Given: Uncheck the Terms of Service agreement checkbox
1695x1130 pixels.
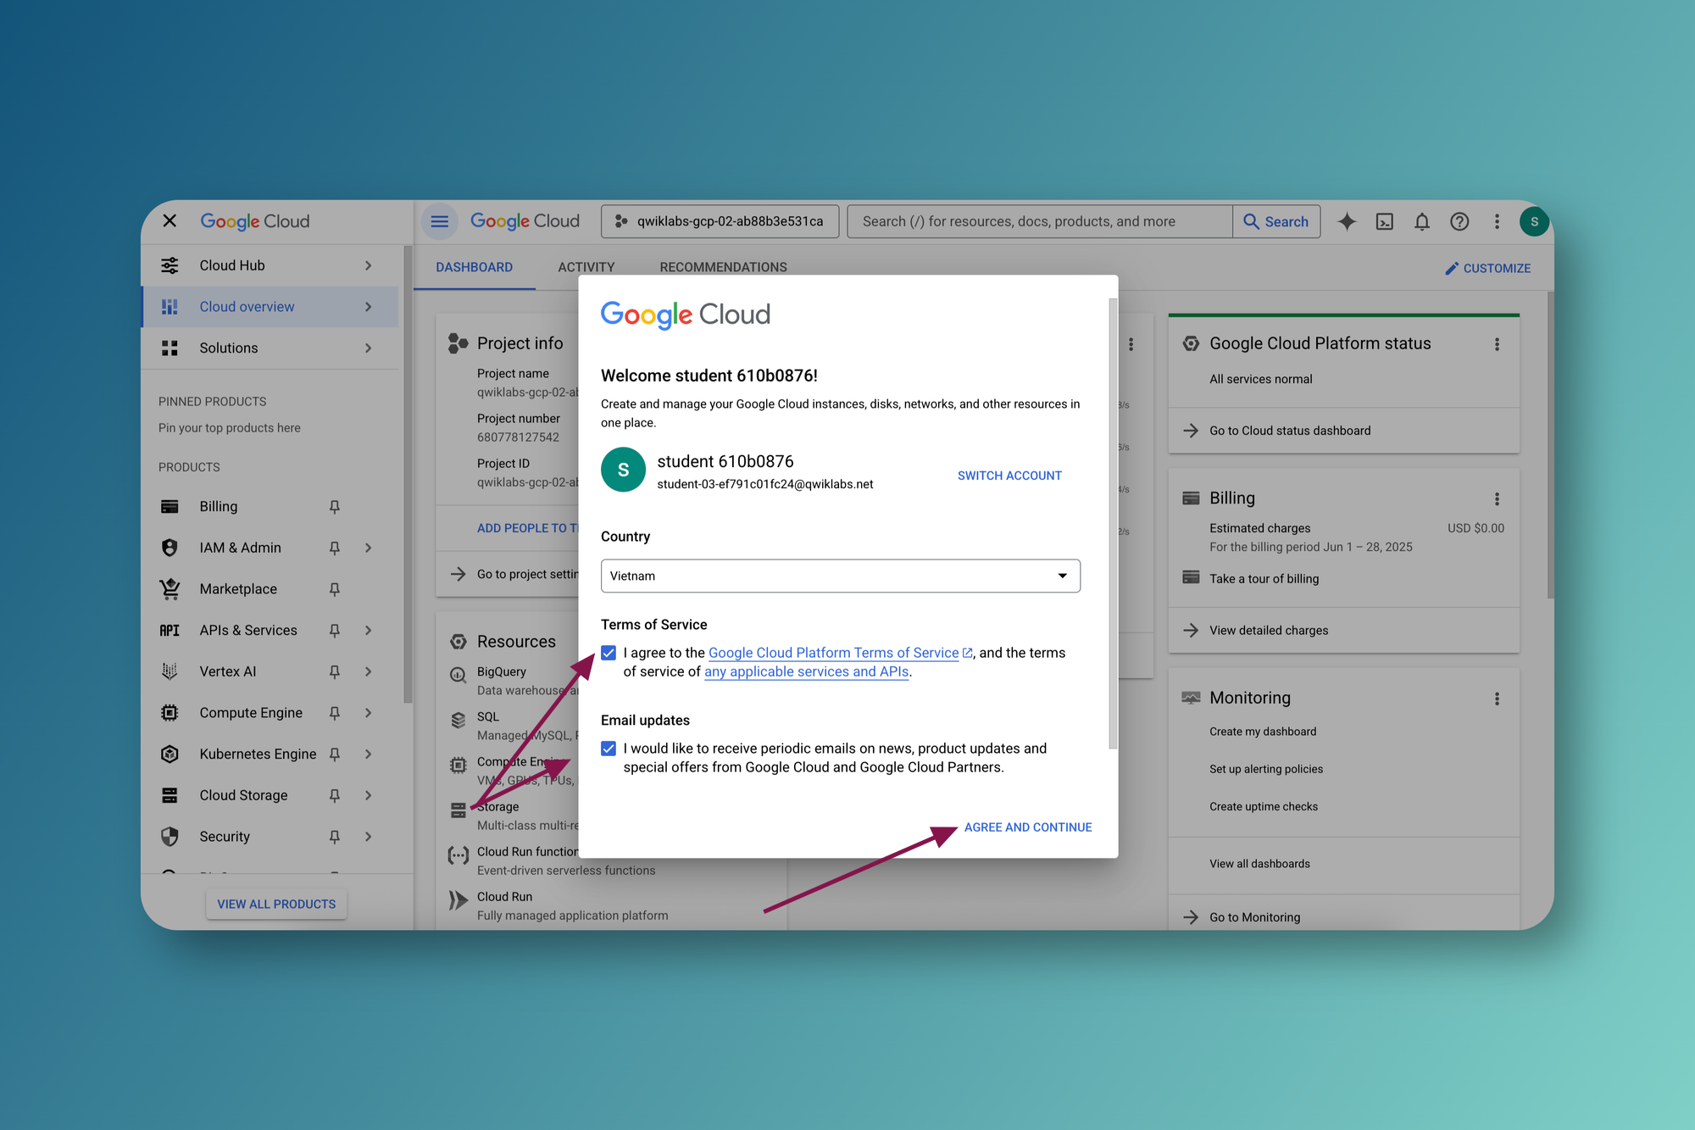Looking at the screenshot, I should click(609, 653).
